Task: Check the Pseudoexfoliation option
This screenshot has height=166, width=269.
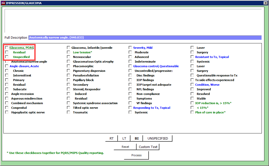Action: pos(68,75)
